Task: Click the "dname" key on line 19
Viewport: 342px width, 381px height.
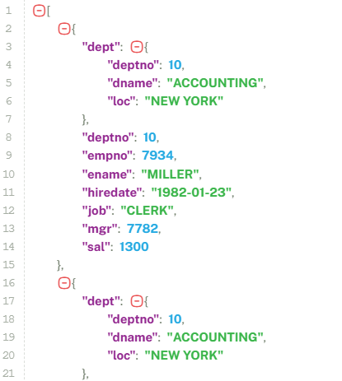Action: (x=133, y=337)
